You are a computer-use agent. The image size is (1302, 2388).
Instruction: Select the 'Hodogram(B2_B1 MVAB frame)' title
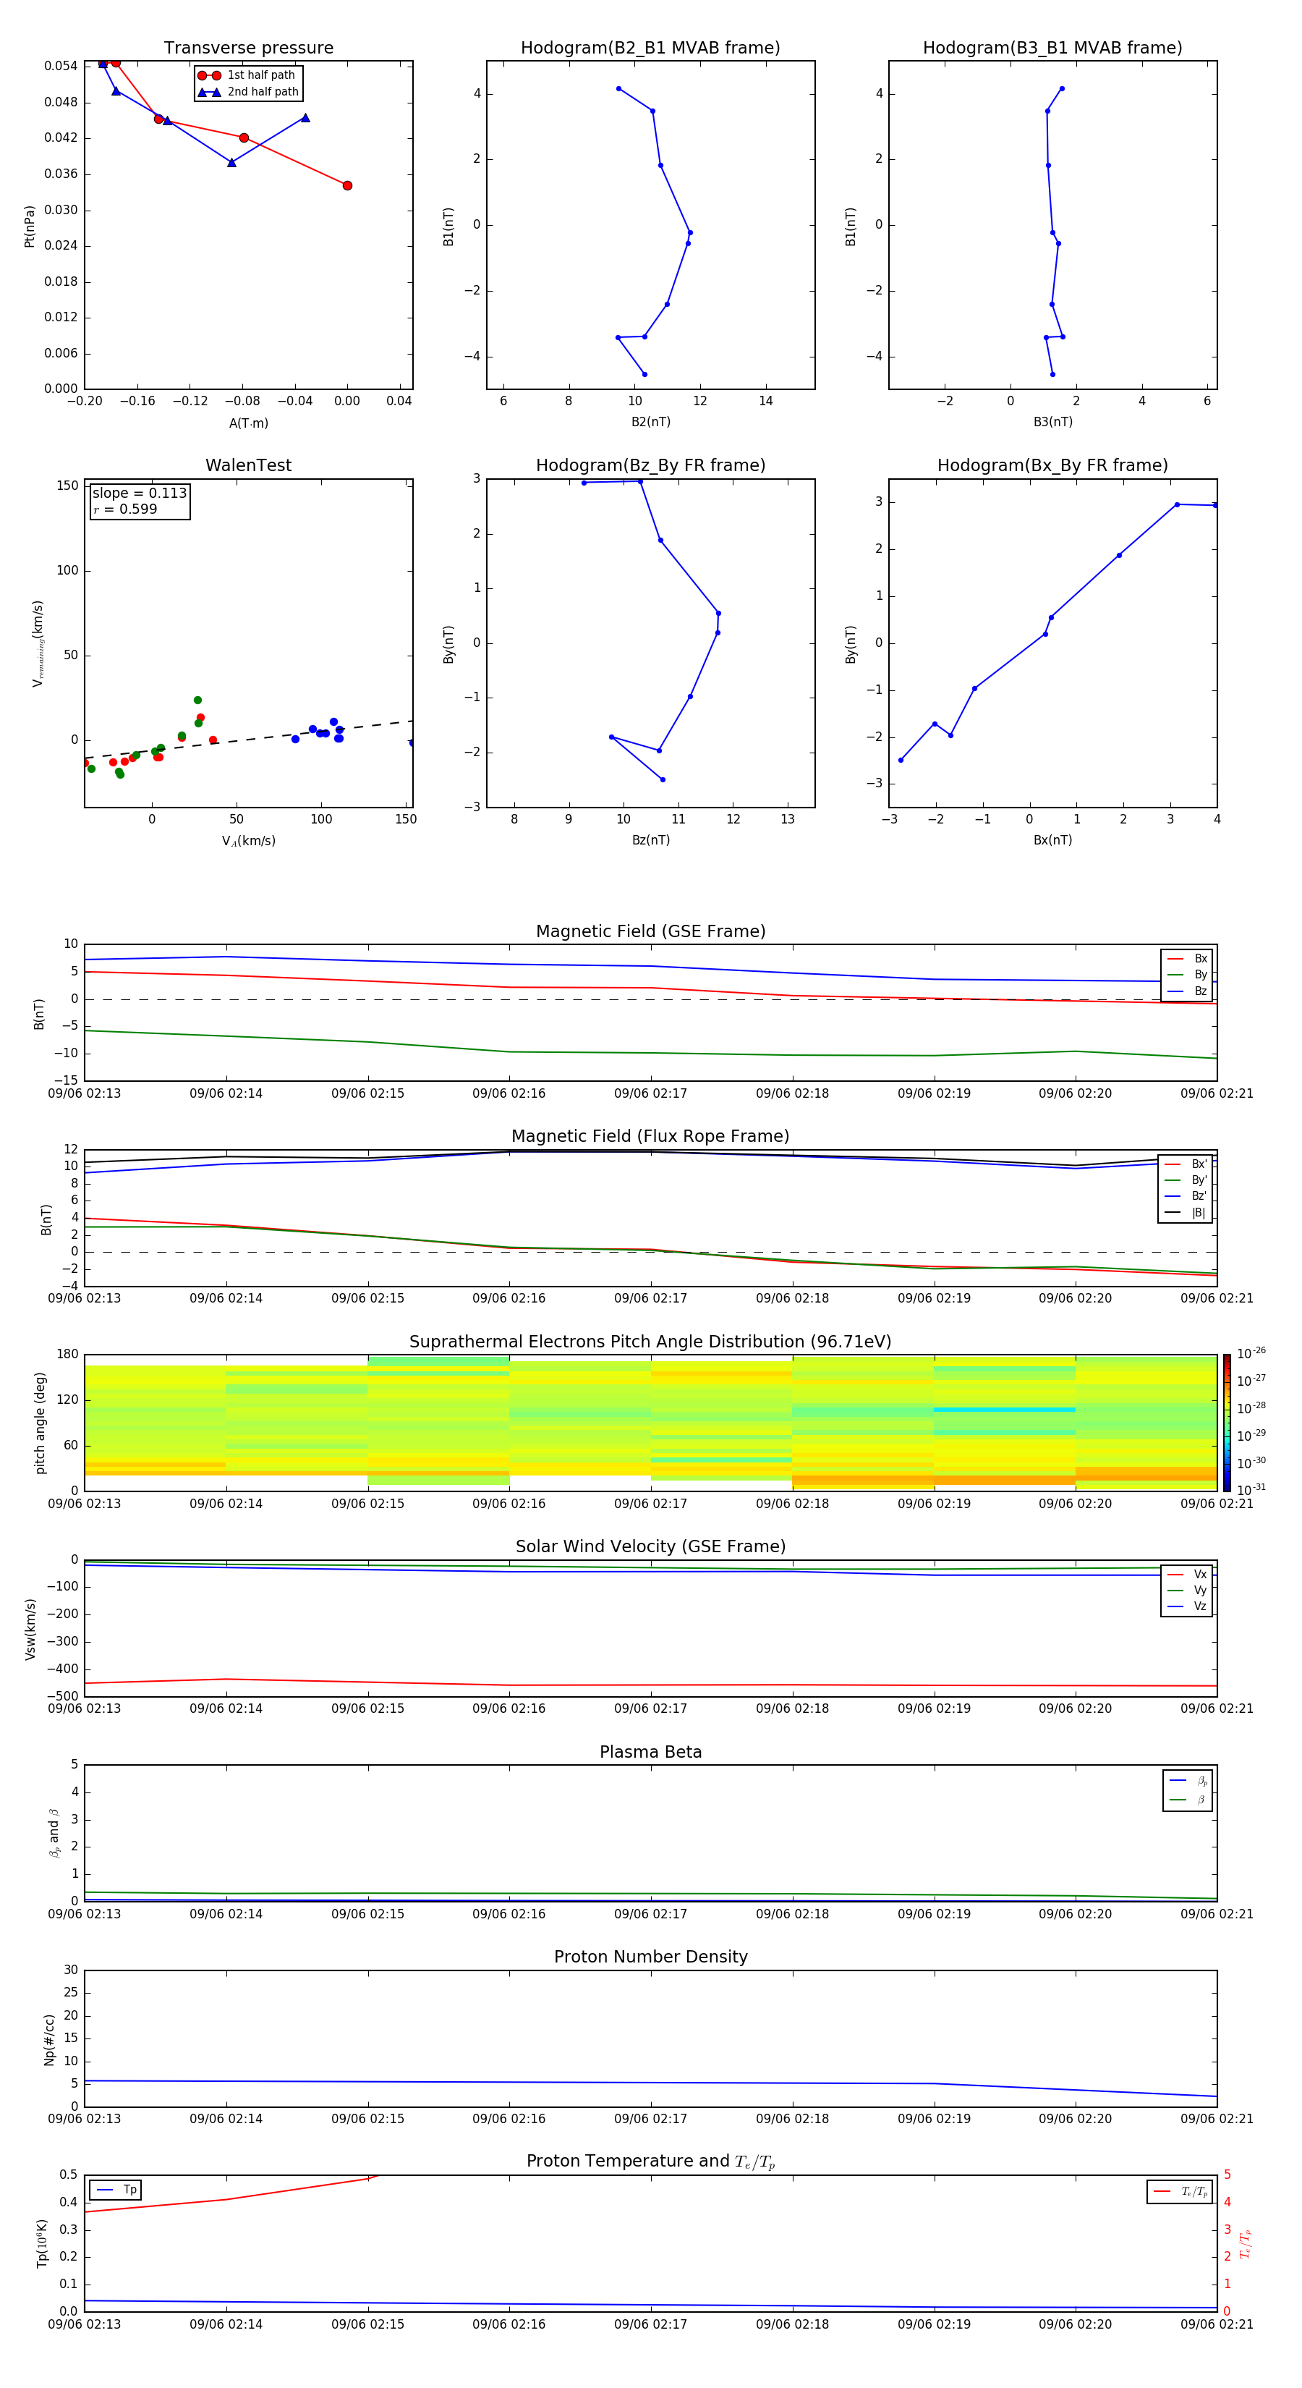pos(650,48)
